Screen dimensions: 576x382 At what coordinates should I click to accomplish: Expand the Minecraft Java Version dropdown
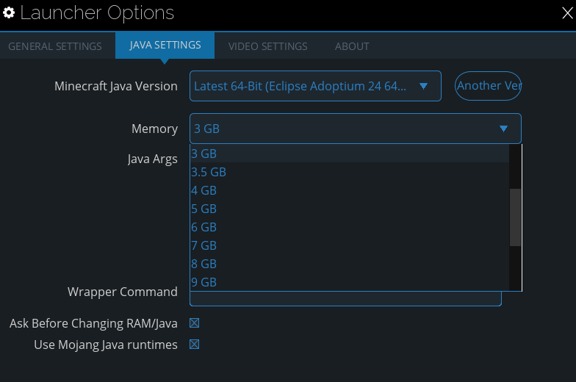[423, 86]
